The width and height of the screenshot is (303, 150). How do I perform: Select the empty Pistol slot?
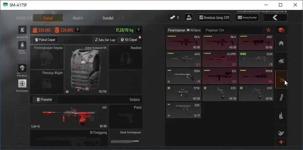click(126, 117)
